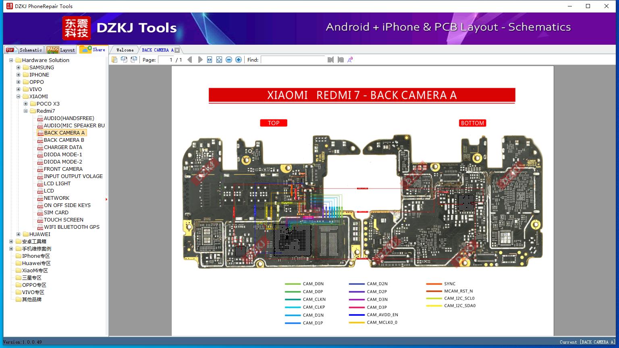Expand the OPPO folder

click(x=19, y=82)
